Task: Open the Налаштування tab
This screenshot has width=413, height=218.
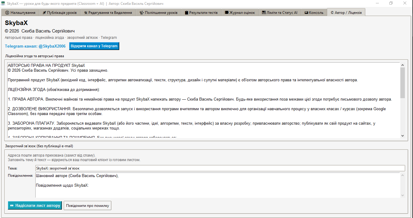Action: pyautogui.click(x=20, y=13)
